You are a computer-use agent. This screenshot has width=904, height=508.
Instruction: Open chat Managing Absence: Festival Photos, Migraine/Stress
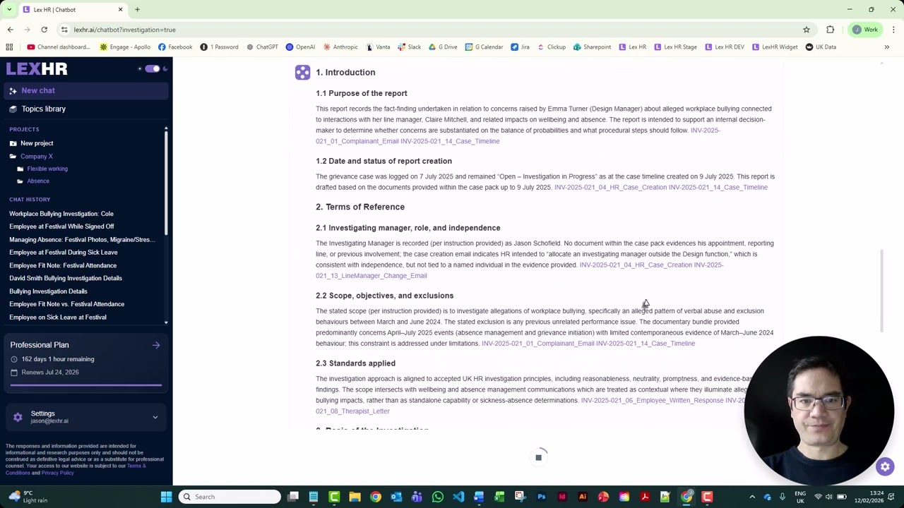[x=82, y=239]
